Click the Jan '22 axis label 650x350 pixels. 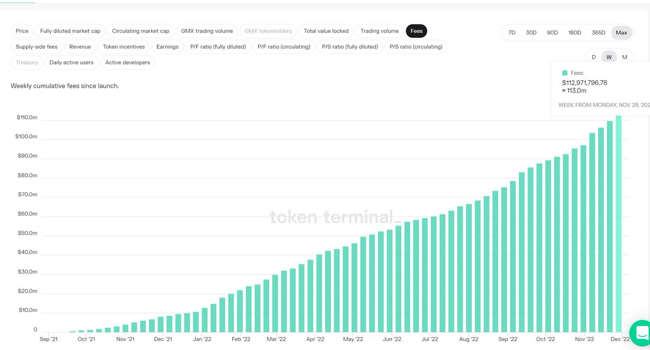click(x=201, y=340)
